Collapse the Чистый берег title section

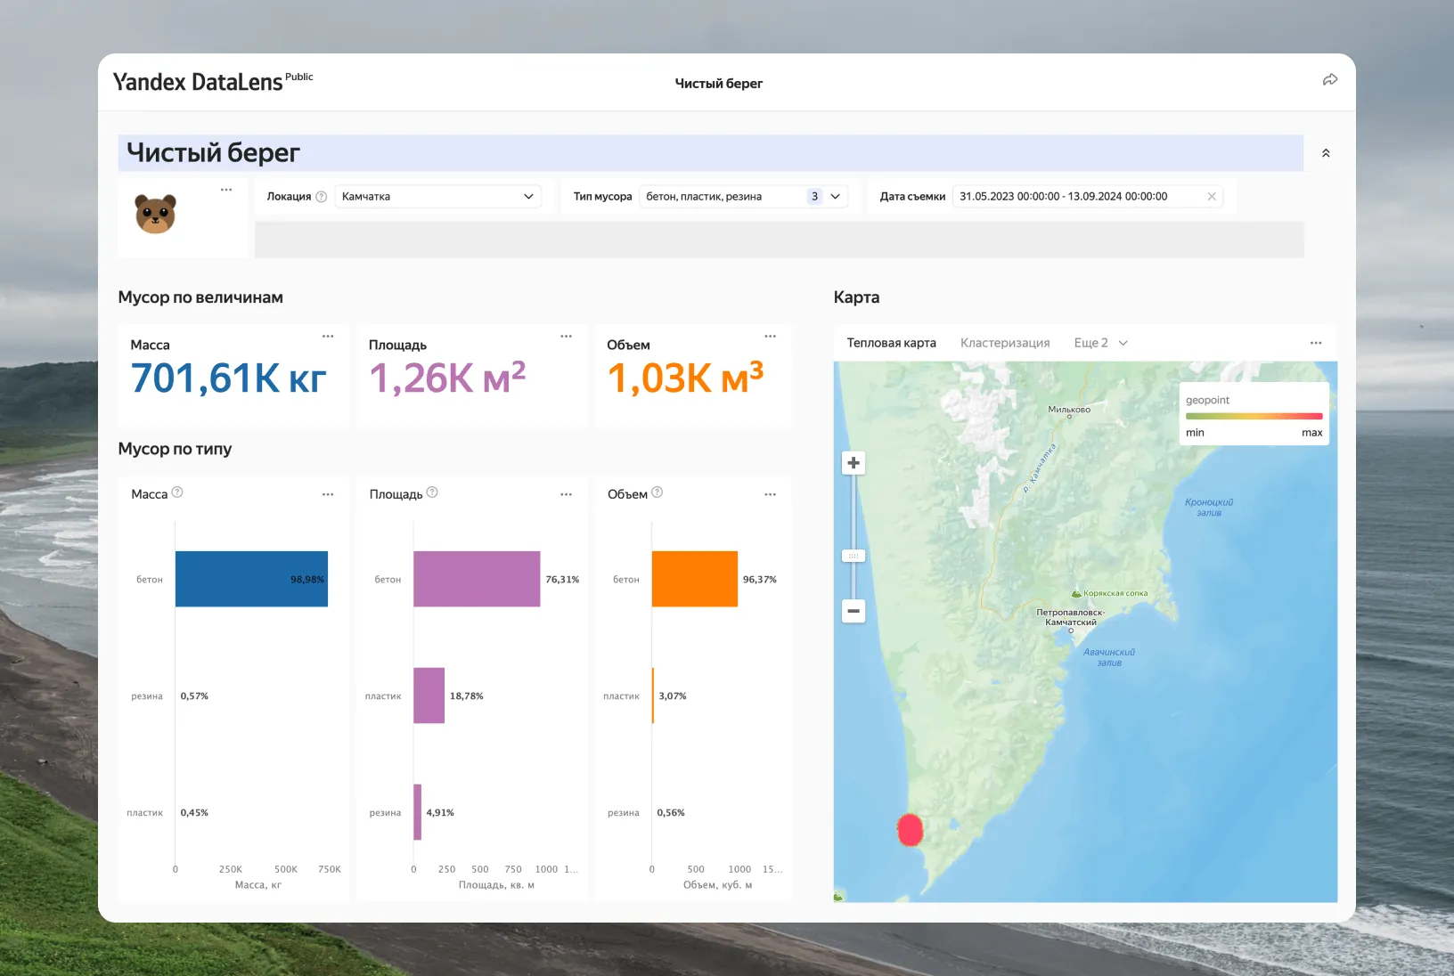click(1326, 153)
